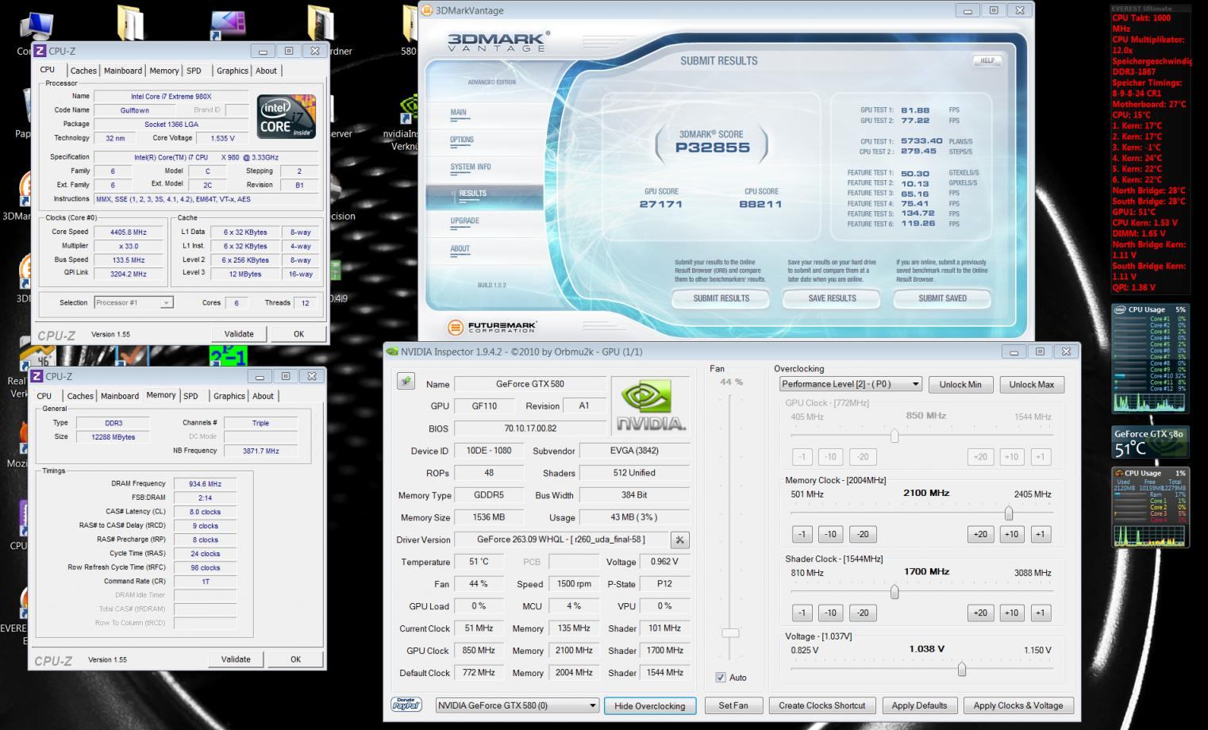Open the Processor #1 selection dropdown in CPU-Z

tap(133, 302)
